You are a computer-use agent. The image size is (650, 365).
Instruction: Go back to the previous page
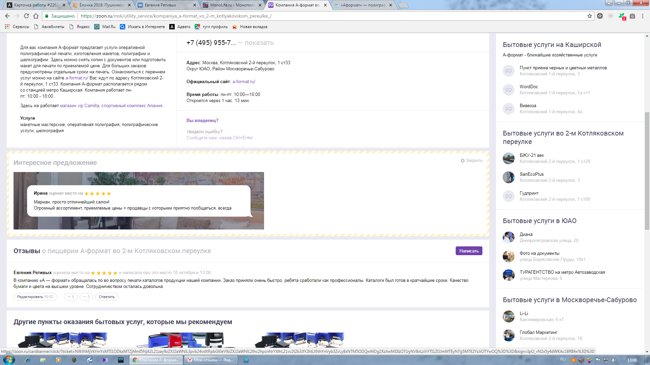(7, 16)
